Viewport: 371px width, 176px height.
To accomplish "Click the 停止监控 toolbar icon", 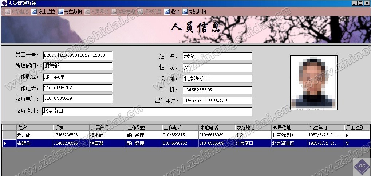I will pos(34,12).
